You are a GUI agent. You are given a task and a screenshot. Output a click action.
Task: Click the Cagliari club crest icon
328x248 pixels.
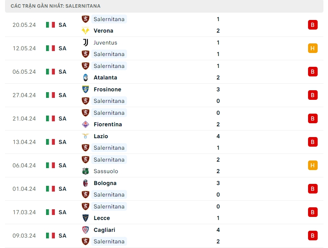[x=85, y=230]
